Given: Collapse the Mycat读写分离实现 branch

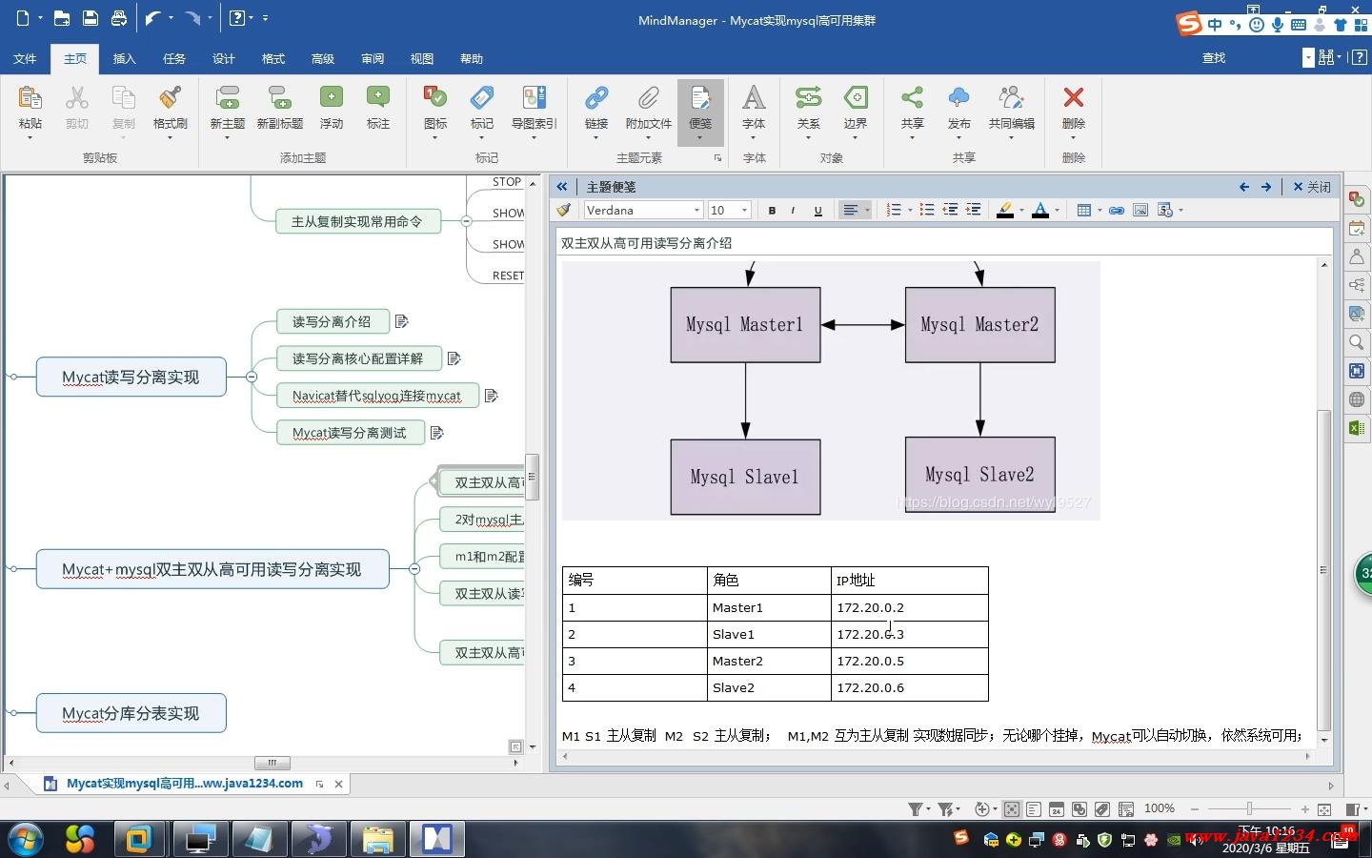Looking at the screenshot, I should pyautogui.click(x=252, y=377).
